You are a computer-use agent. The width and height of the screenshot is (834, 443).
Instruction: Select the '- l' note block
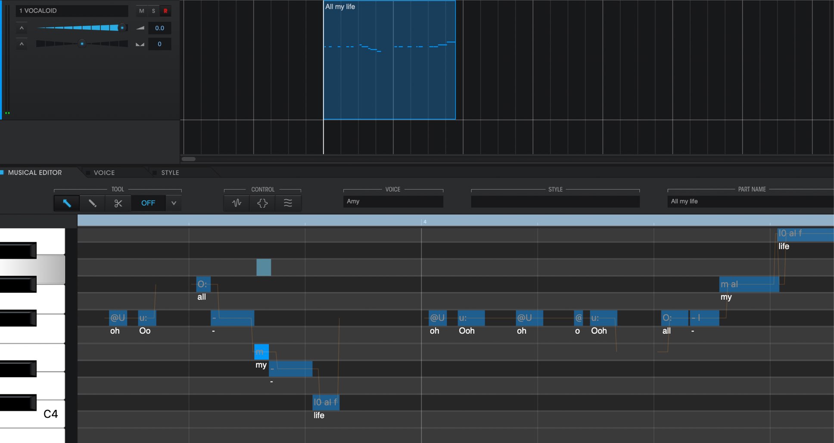click(x=704, y=318)
